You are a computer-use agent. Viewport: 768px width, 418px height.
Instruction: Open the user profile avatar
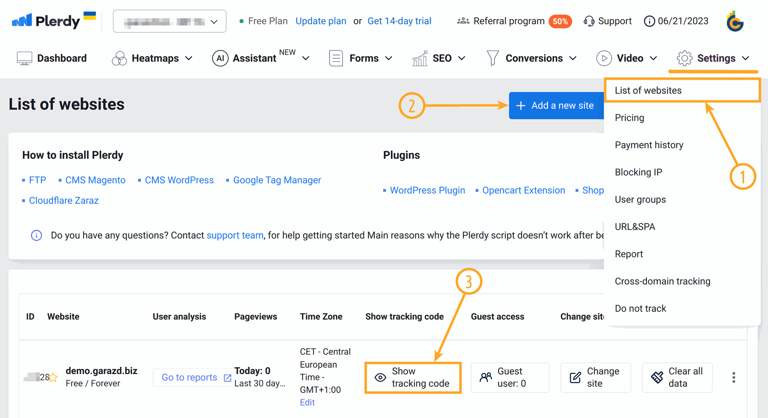[735, 21]
